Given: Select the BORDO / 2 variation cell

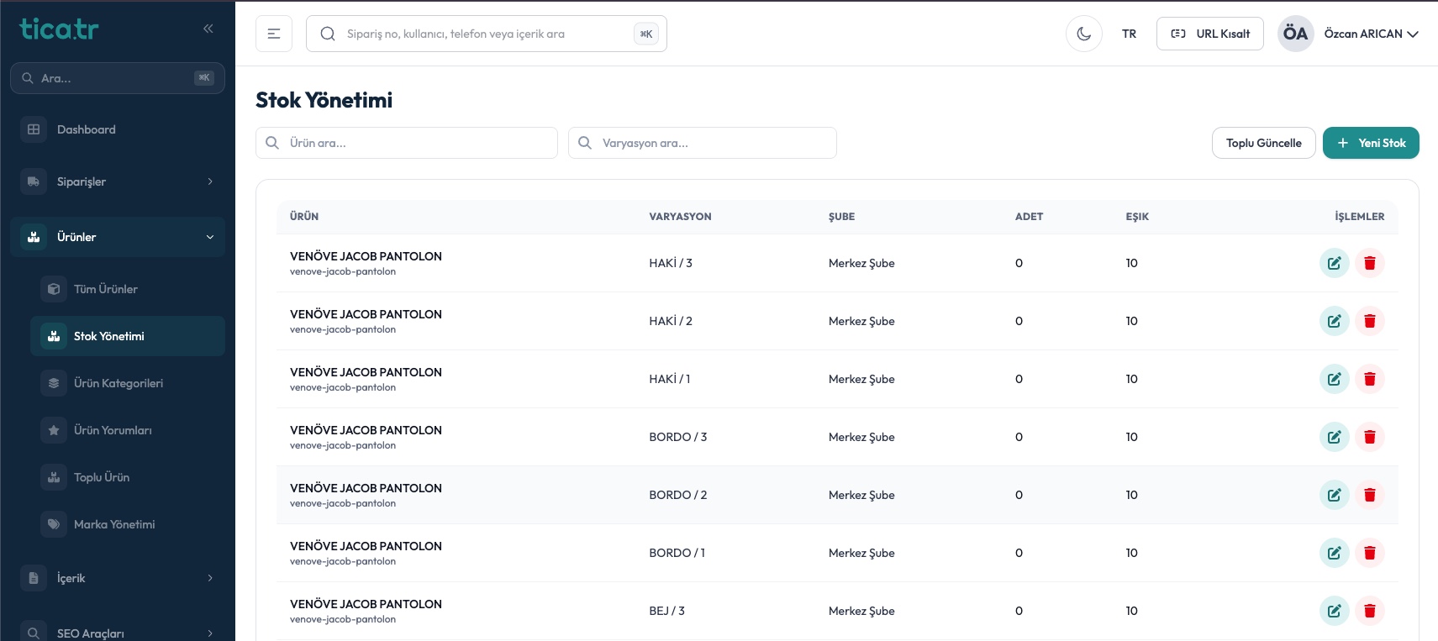Looking at the screenshot, I should [677, 495].
